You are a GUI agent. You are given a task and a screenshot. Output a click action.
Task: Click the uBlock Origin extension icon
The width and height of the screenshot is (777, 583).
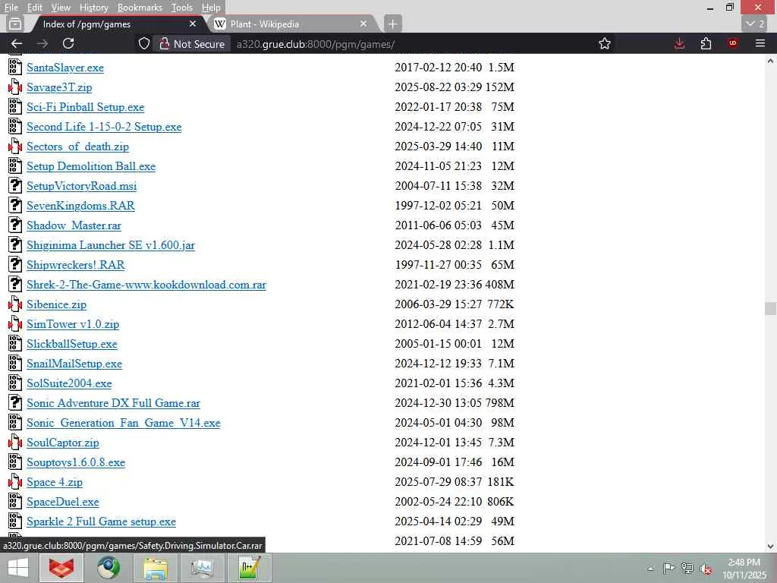(733, 43)
